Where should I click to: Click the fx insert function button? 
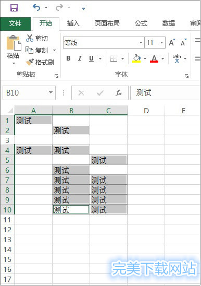coord(119,93)
